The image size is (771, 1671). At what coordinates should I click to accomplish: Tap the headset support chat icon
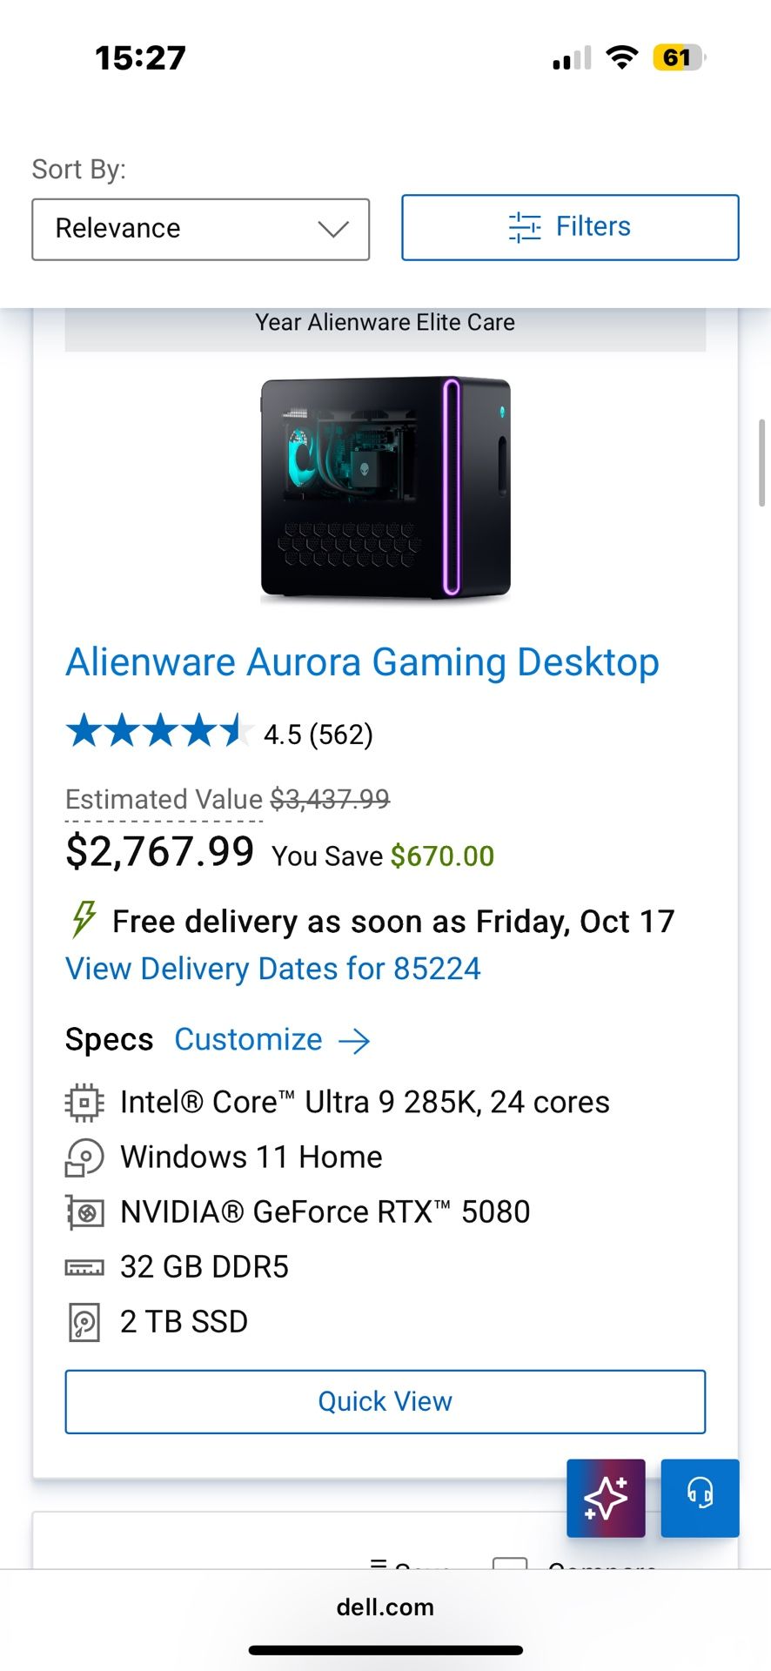click(700, 1498)
